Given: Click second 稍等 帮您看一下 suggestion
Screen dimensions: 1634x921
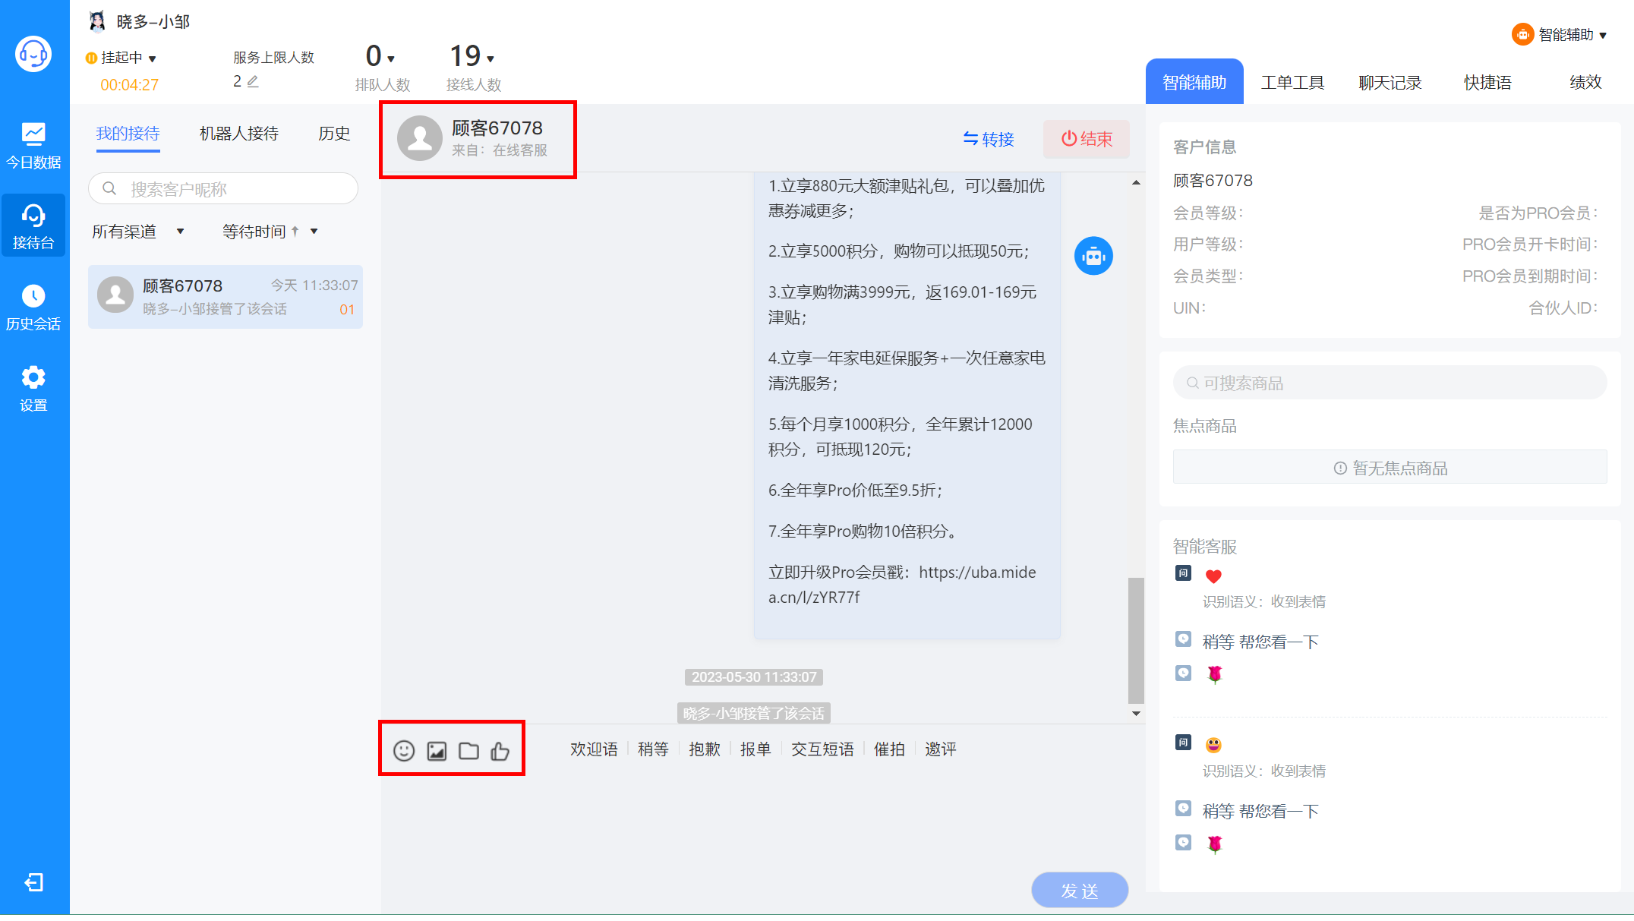Looking at the screenshot, I should pos(1260,811).
